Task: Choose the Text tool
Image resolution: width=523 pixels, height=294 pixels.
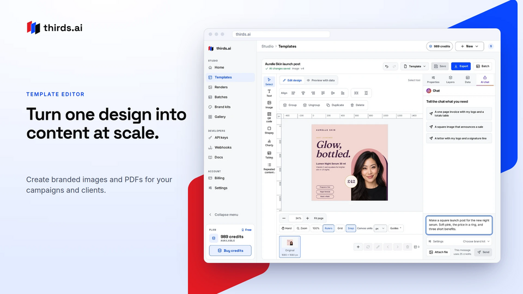Action: coord(269,93)
